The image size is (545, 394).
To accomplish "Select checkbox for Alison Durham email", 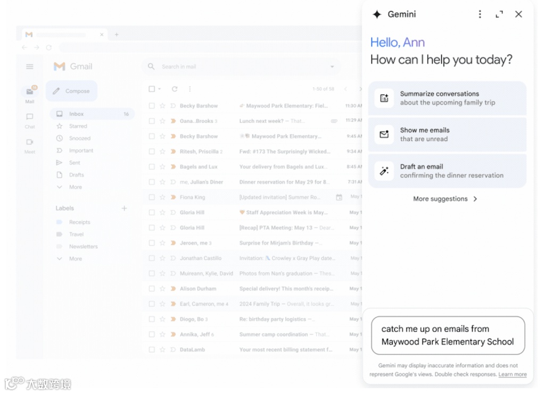I will 152,289.
